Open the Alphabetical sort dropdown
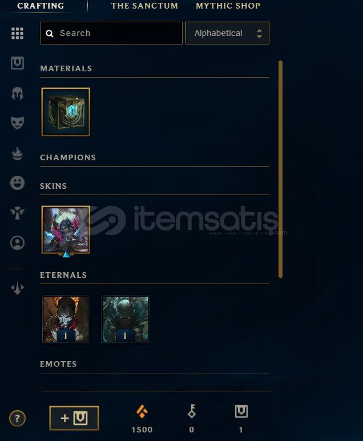 click(227, 33)
